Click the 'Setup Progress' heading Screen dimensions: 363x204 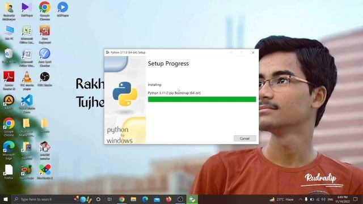coord(168,63)
